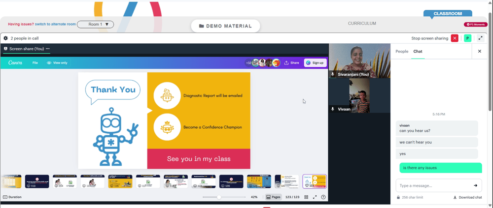Click the "we can't hear you" message
Screen dimensions: 493x208
point(437,142)
